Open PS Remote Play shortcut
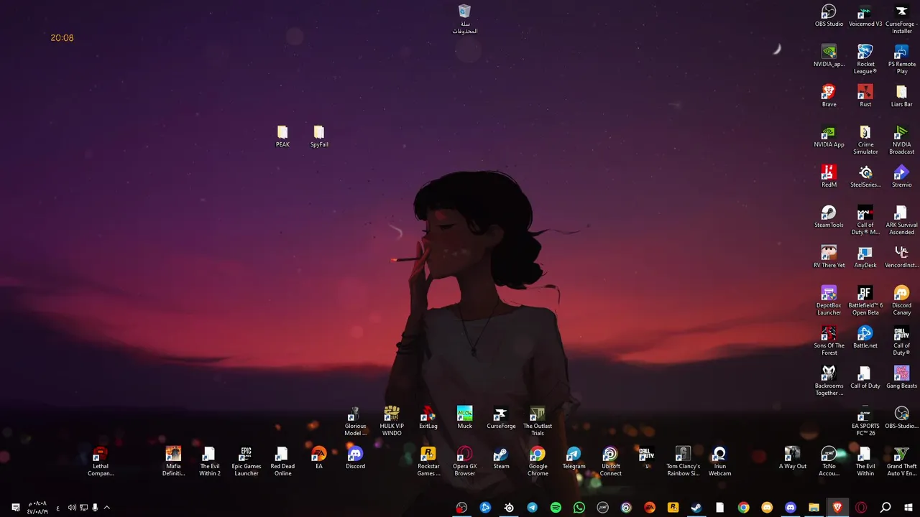The height and width of the screenshot is (517, 920). click(901, 60)
